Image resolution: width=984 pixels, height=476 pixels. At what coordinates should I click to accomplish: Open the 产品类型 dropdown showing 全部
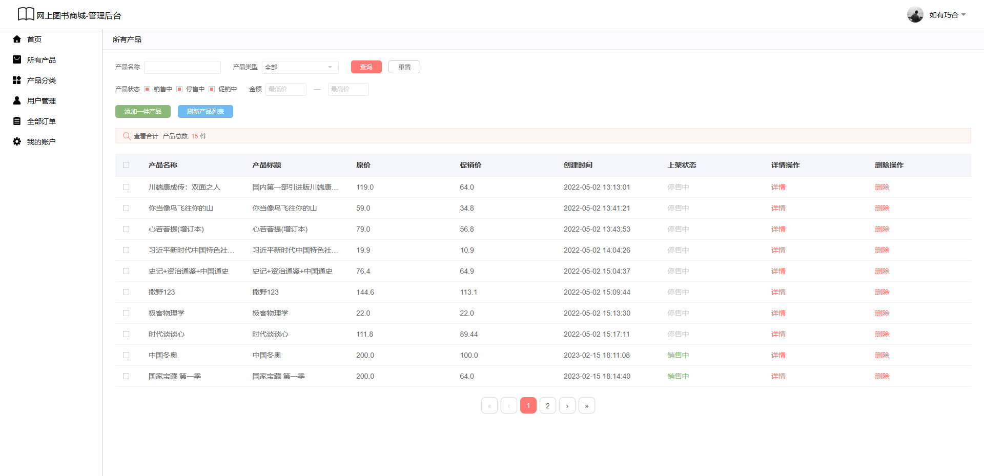point(300,67)
